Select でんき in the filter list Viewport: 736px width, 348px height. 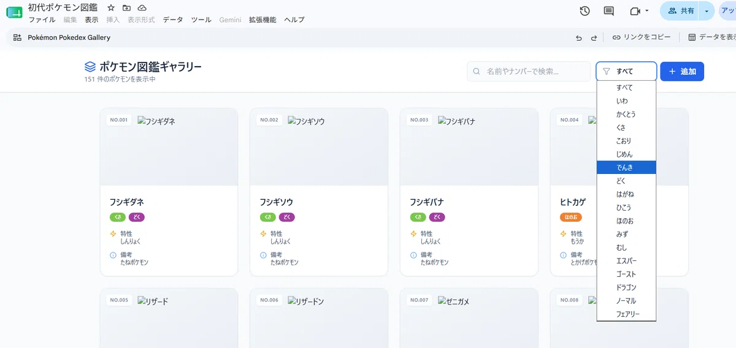coord(626,167)
